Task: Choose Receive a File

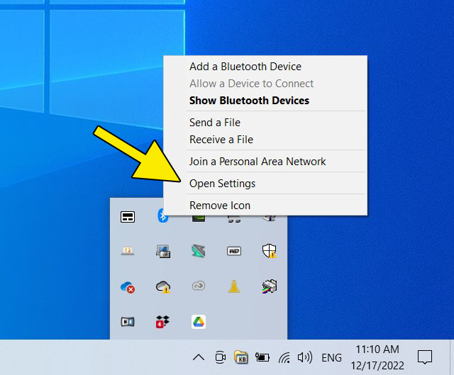Action: (265, 140)
